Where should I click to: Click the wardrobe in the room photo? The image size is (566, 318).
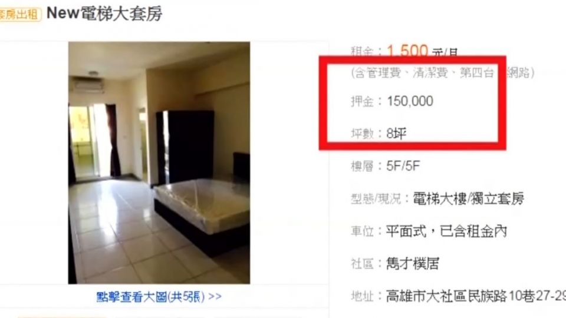point(185,147)
